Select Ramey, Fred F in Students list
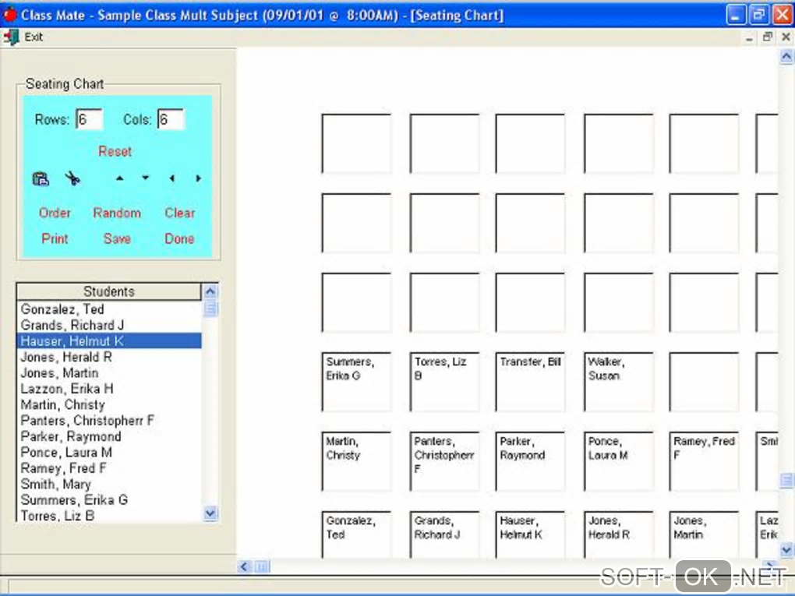This screenshot has height=596, width=795. [109, 467]
